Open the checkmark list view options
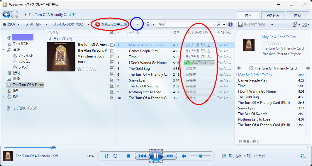312x166 pixels. (305, 24)
